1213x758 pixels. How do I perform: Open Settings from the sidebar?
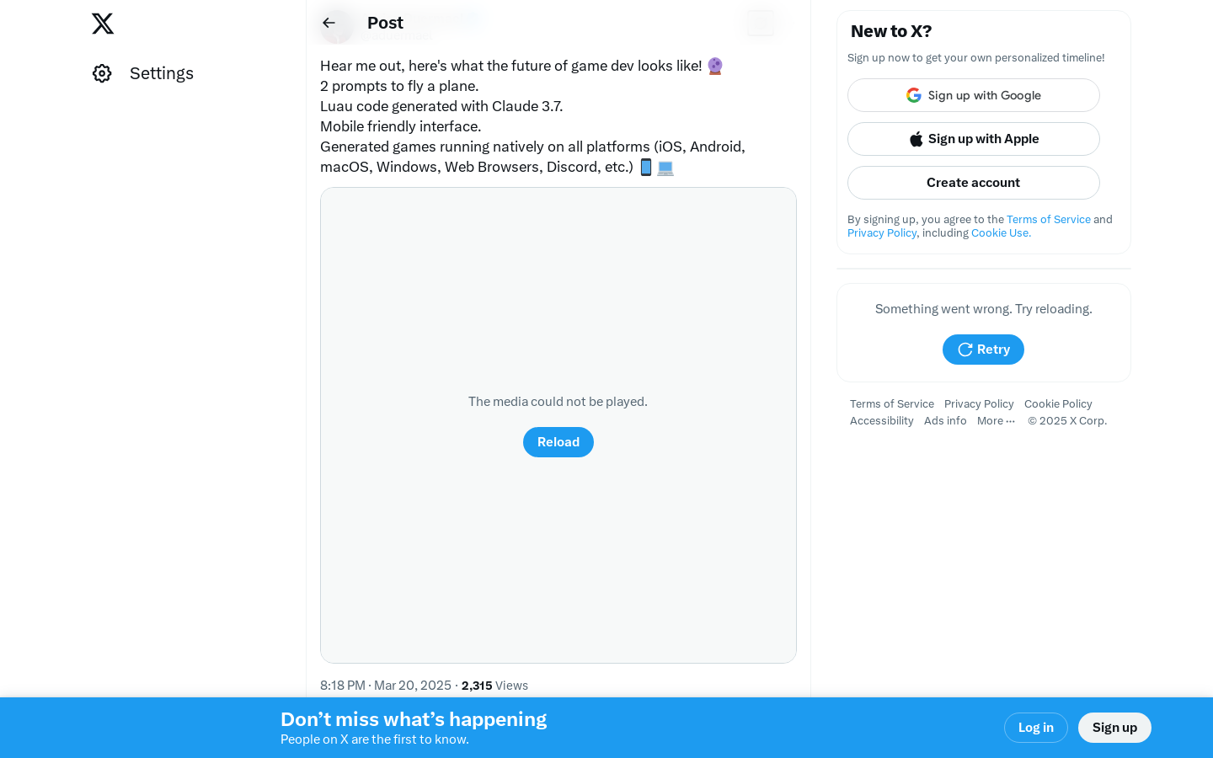point(143,73)
